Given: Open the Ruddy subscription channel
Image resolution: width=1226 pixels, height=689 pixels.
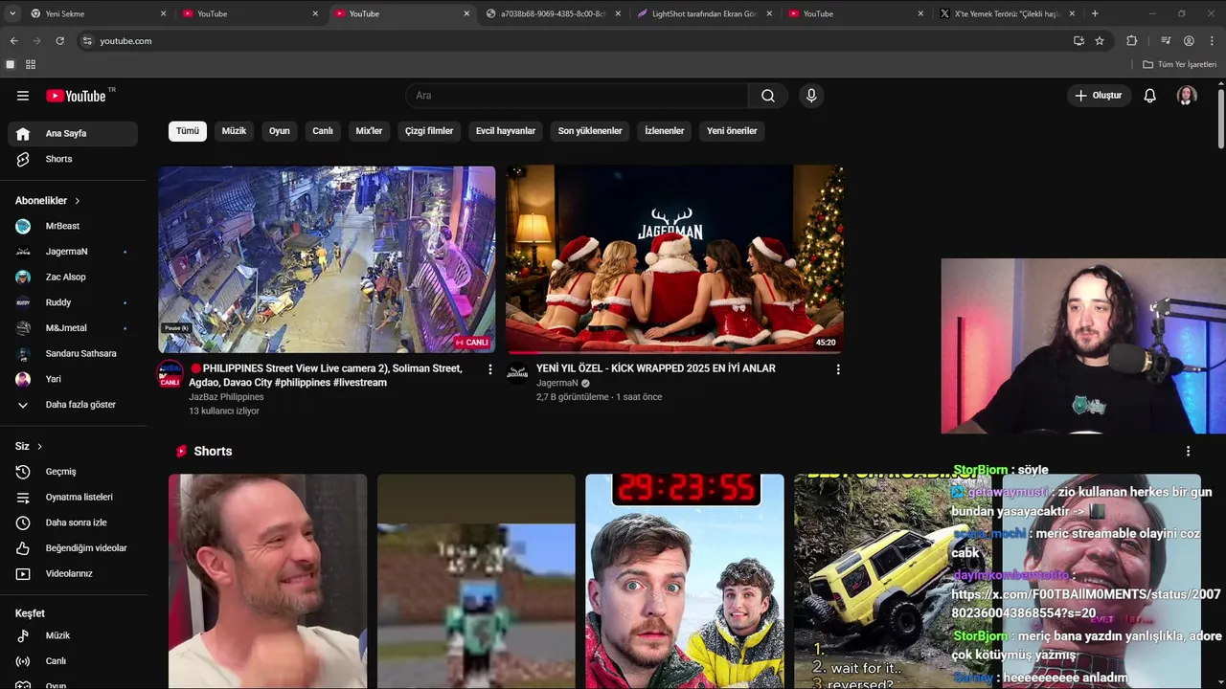Looking at the screenshot, I should [73, 302].
